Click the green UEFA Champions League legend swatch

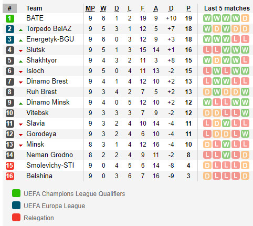16,193
